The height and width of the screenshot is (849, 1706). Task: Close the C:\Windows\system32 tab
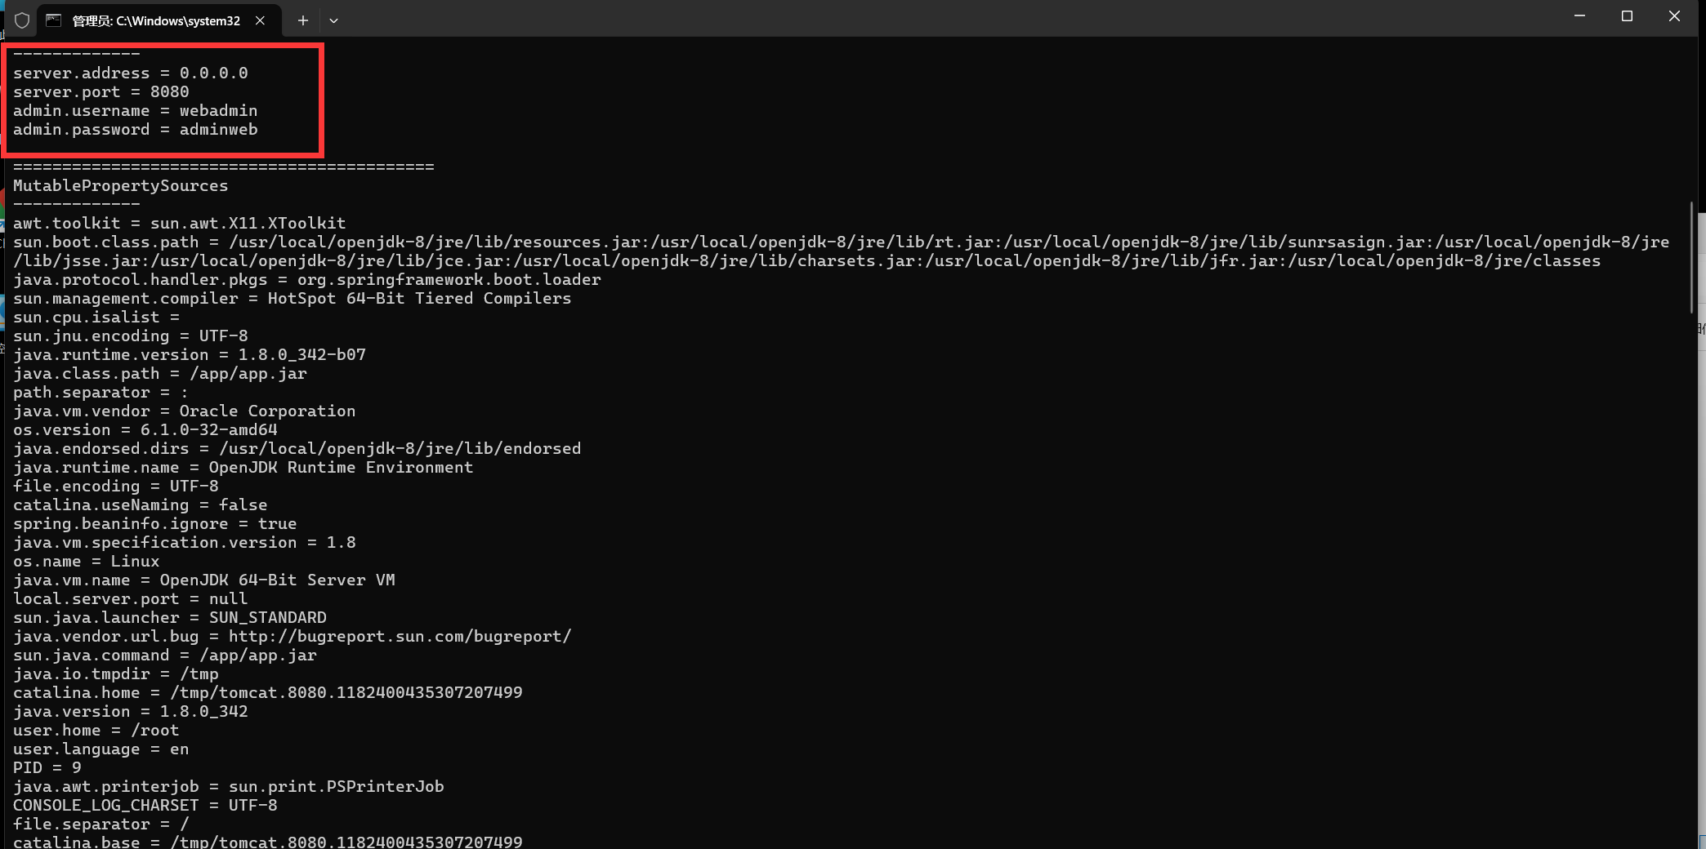pyautogui.click(x=260, y=20)
